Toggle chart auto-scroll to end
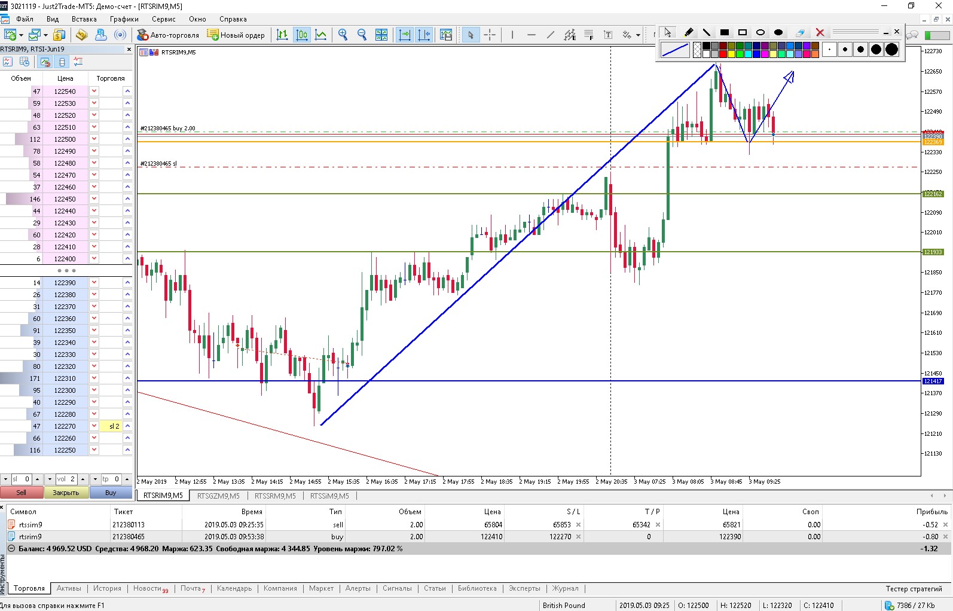 [x=405, y=35]
